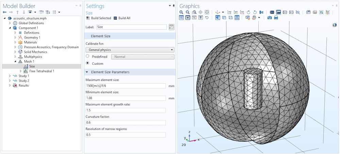This screenshot has height=154, width=340.
Task: Click the Maximum element size field
Action: click(125, 86)
